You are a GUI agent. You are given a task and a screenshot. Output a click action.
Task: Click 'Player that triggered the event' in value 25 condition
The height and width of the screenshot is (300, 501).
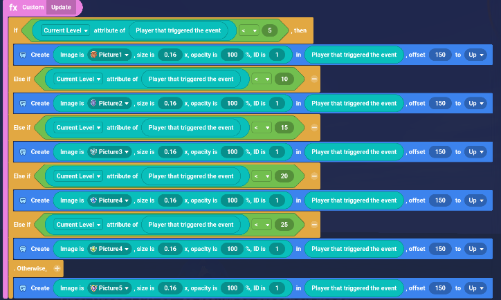(x=191, y=225)
